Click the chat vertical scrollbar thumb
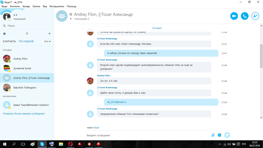 coord(261,56)
